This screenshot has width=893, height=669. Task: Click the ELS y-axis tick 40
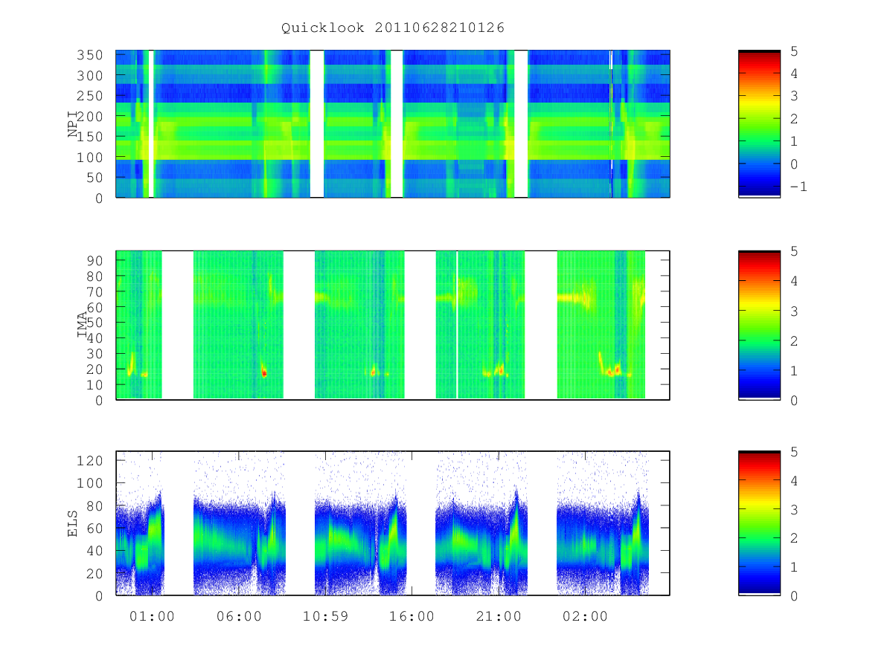(x=94, y=551)
